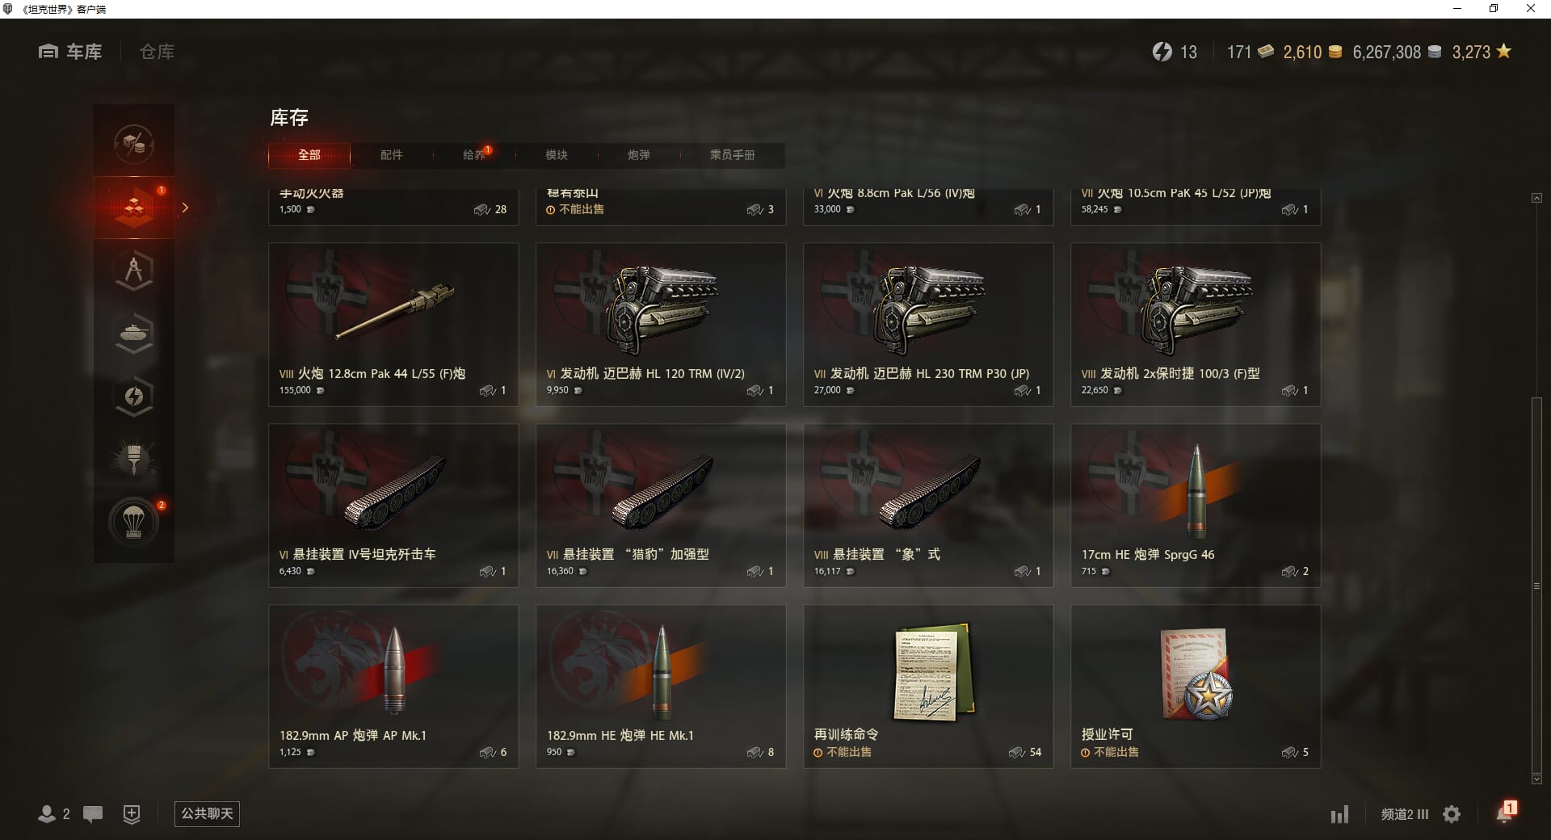This screenshot has width=1551, height=840.
Task: Select the 再训练命令 retraining order card
Action: coord(928,687)
